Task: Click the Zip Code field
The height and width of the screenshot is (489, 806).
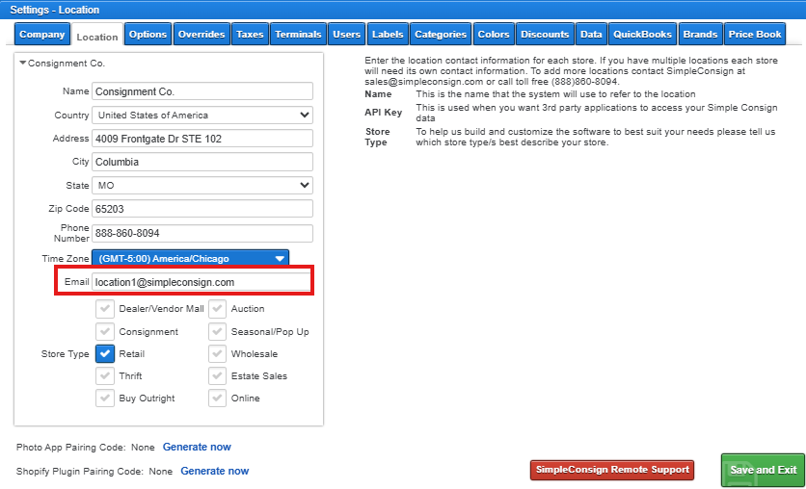Action: (202, 209)
